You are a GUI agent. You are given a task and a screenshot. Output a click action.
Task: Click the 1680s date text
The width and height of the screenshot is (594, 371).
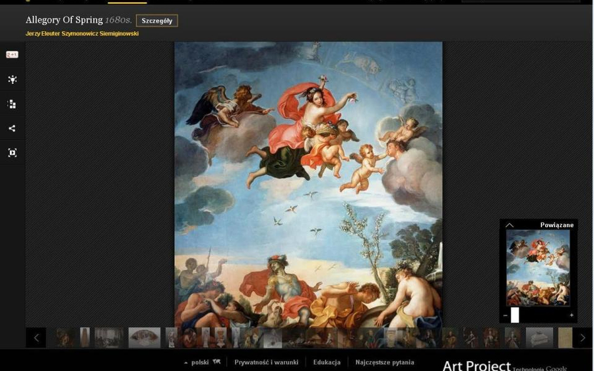118,20
